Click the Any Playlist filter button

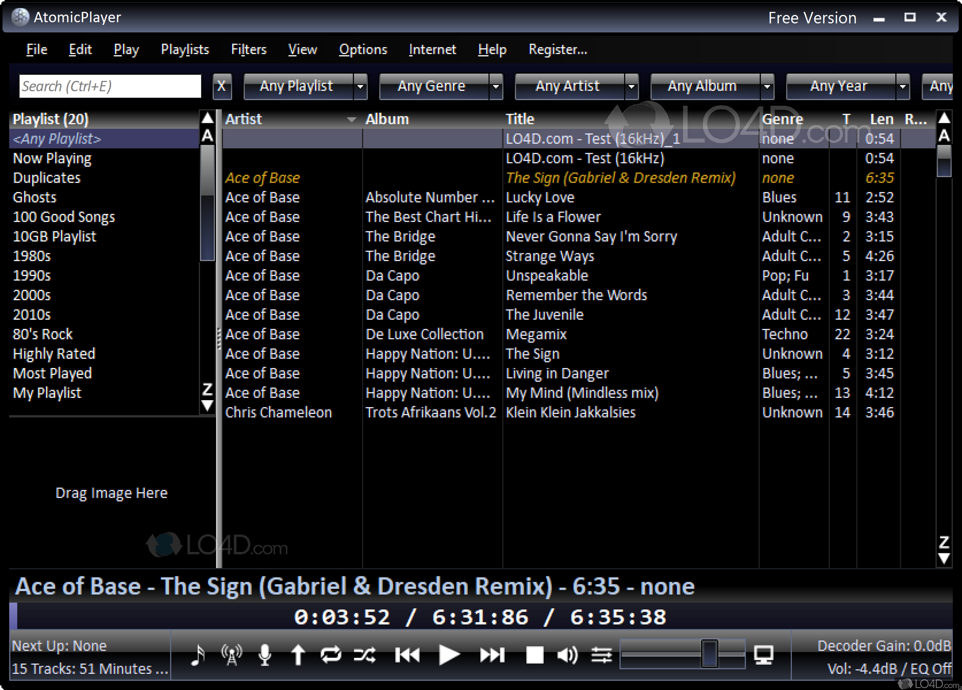tap(299, 86)
